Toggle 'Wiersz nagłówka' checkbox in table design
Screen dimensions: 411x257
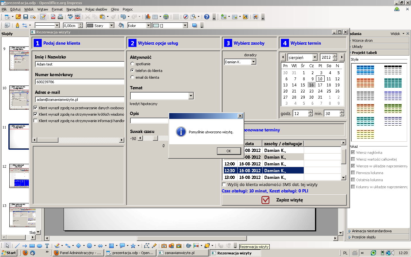(x=353, y=153)
